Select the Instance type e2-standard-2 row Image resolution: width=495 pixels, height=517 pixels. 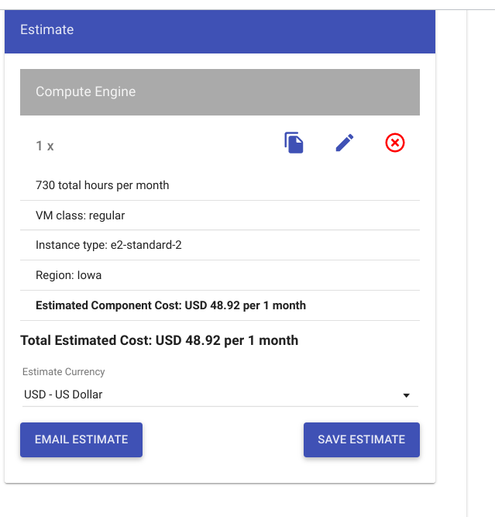coord(108,245)
